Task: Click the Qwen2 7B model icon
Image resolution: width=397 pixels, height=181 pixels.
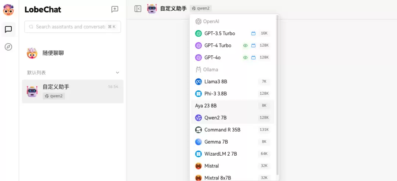Action: (198, 118)
